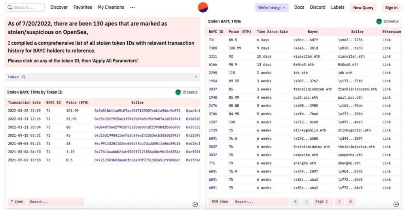Open My Creations
This screenshot has width=405, height=210.
[x=111, y=7]
